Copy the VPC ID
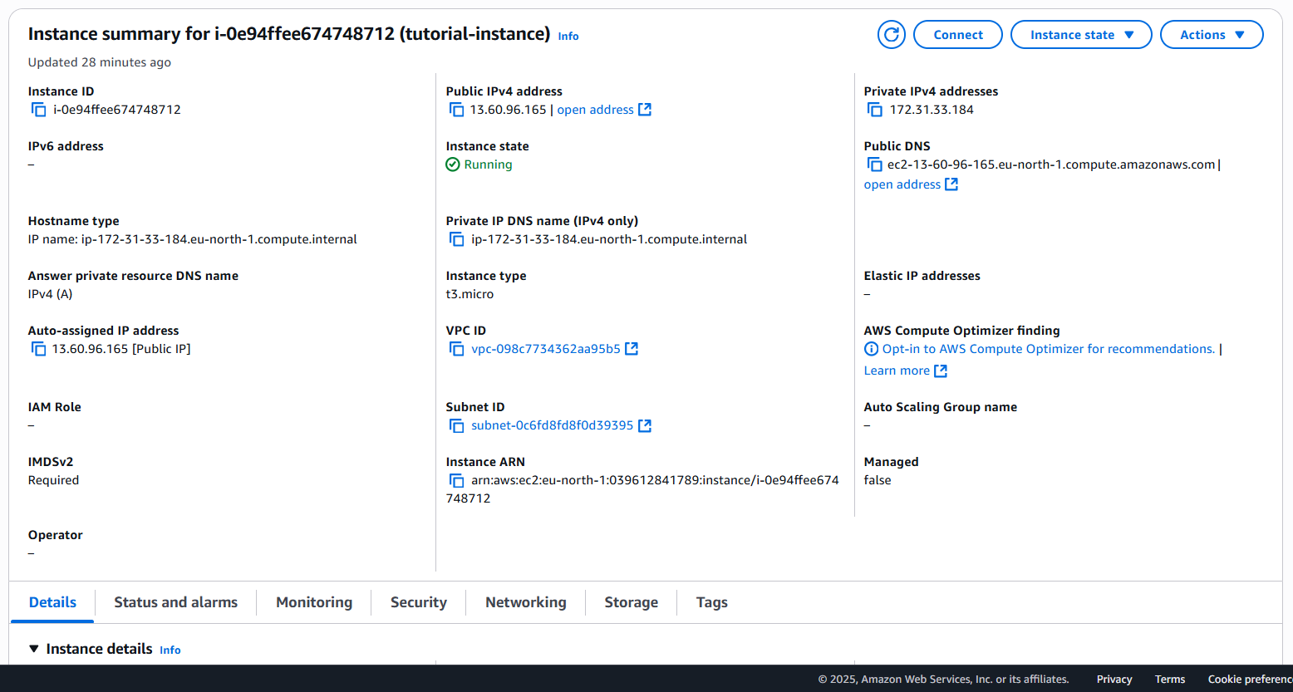1293x692 pixels. (x=456, y=349)
